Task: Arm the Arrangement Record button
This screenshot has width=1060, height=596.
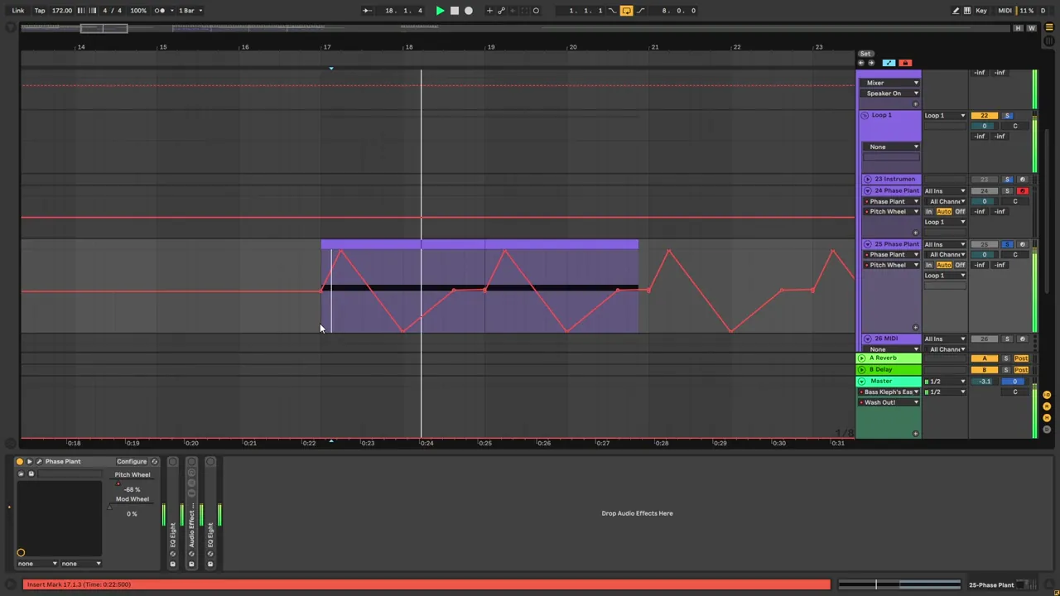Action: (x=469, y=11)
